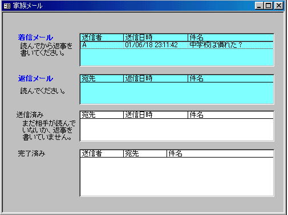
Task: Close the 家族メール window
Action: [x=279, y=6]
